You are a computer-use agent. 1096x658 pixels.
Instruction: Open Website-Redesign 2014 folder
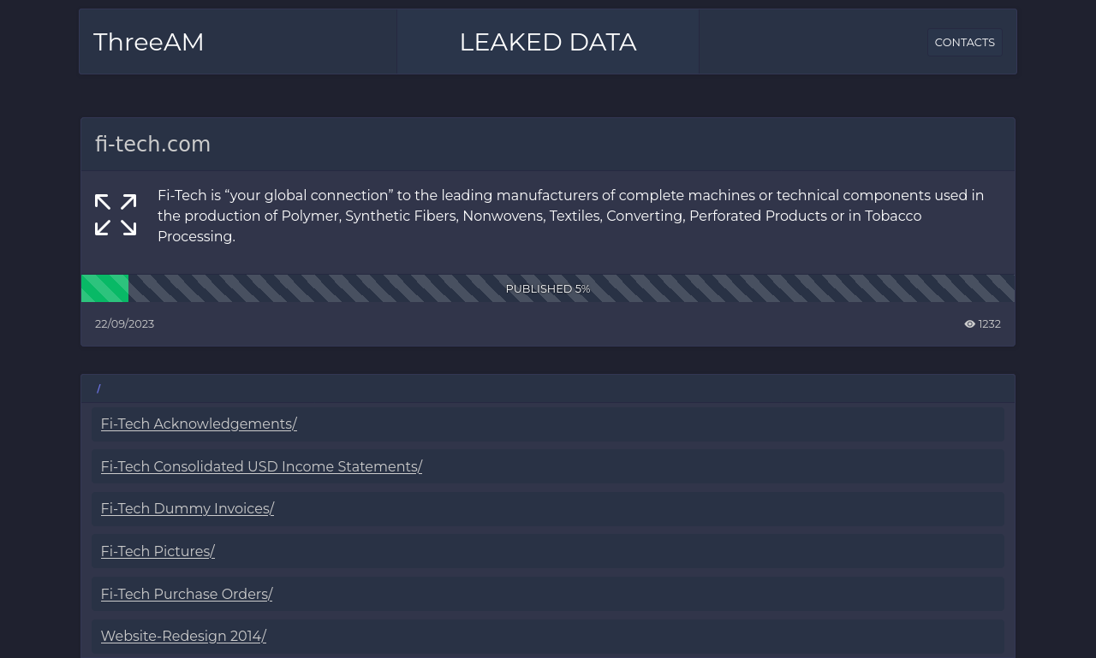[x=183, y=637]
